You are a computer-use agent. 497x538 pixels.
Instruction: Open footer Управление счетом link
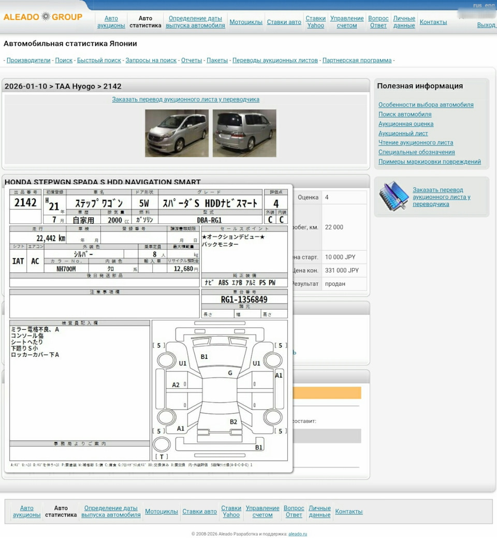262,511
